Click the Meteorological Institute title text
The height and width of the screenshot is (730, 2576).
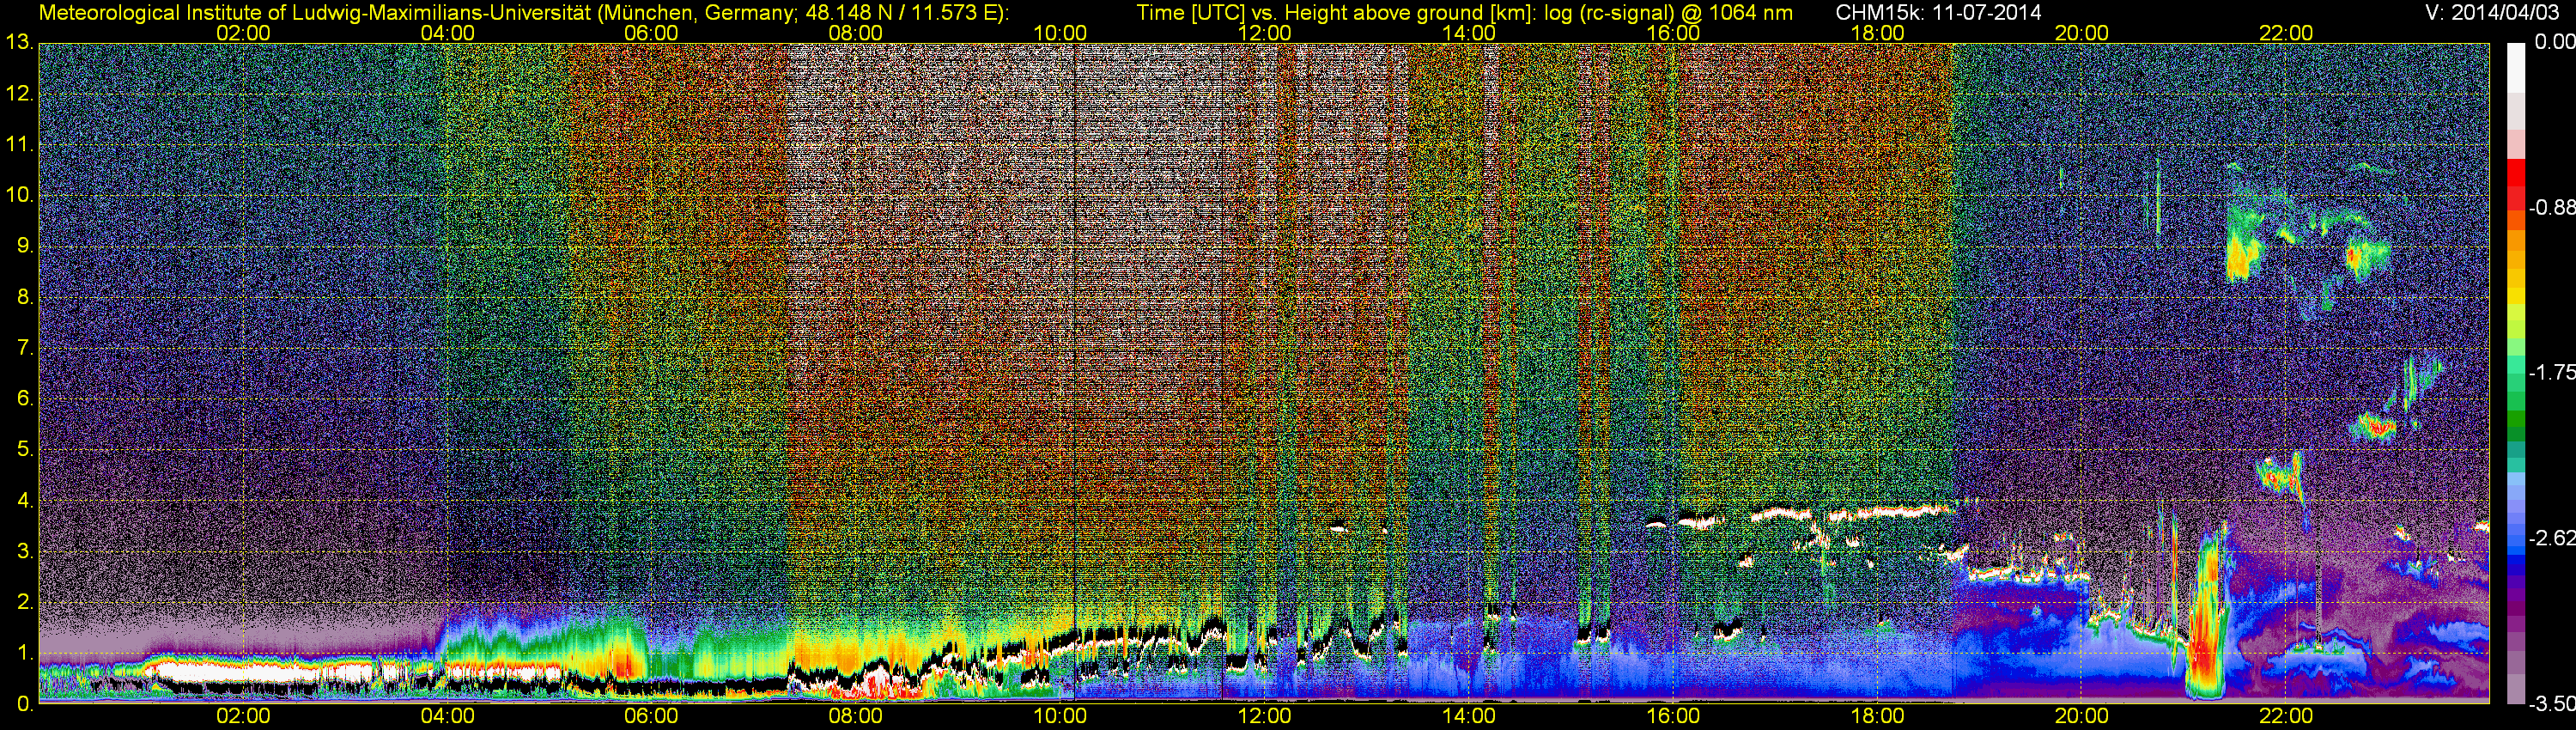point(523,13)
